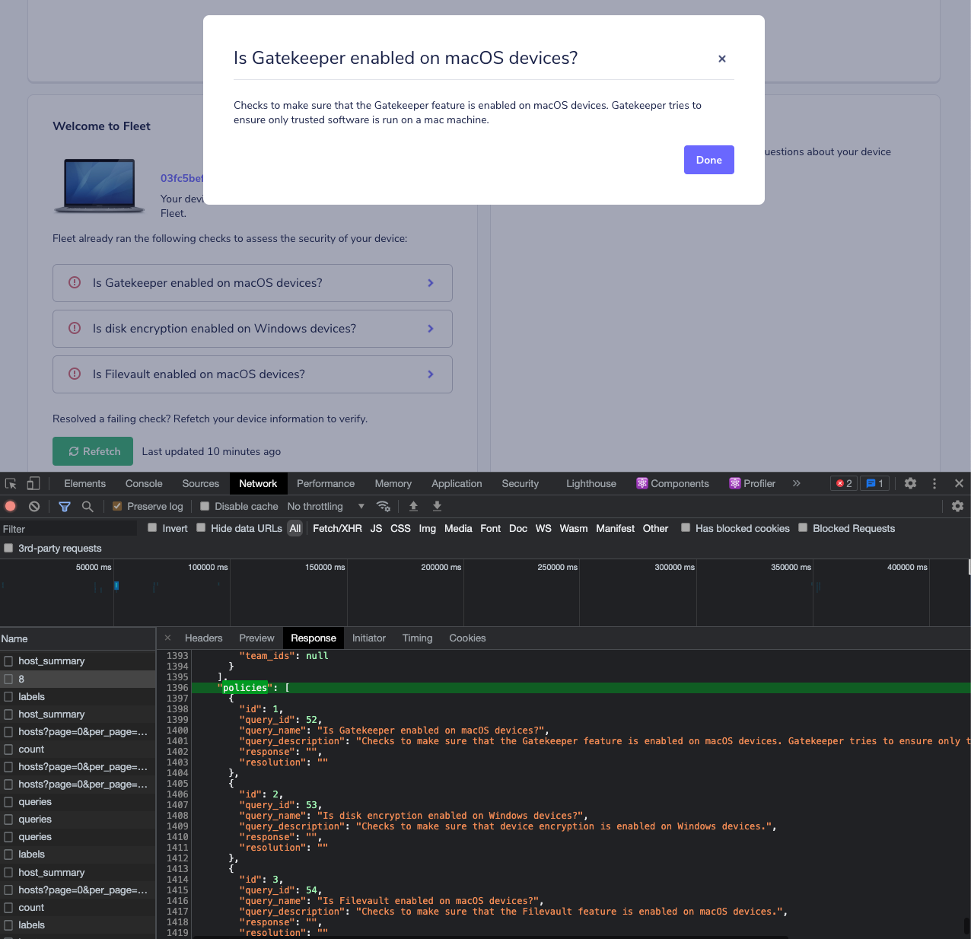Open network conditions panel
This screenshot has height=939, width=971.
click(384, 506)
